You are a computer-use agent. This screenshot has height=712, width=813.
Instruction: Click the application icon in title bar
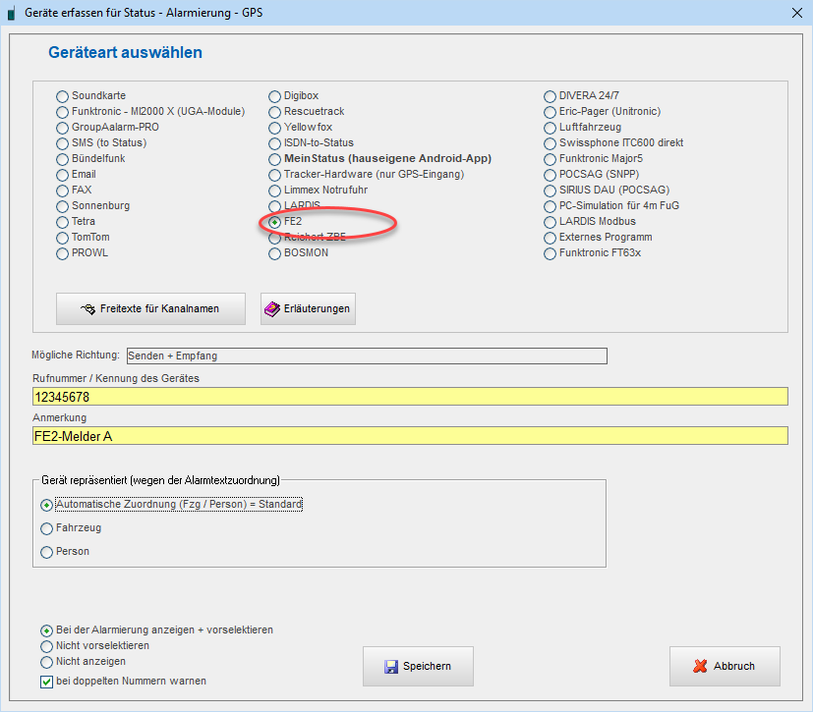tap(11, 13)
